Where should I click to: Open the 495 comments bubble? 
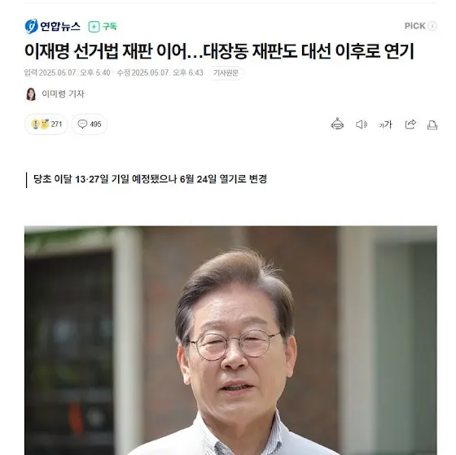tap(90, 125)
